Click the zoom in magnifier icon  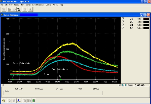pyautogui.click(x=123, y=85)
